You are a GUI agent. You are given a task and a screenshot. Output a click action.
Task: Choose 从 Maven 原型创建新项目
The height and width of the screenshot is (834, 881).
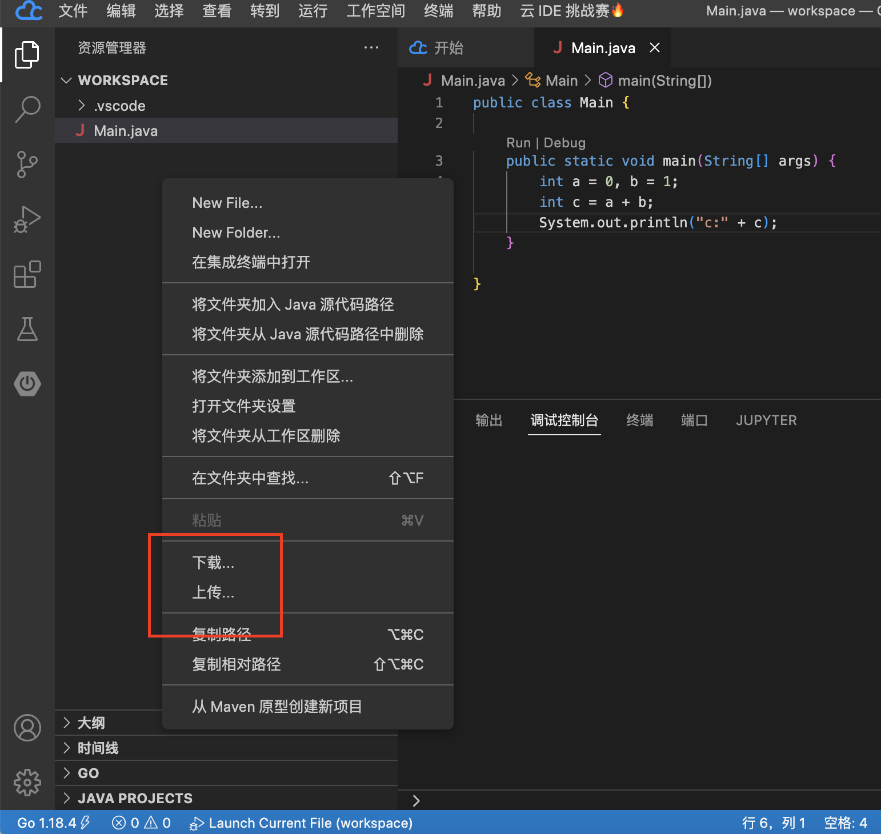(x=308, y=707)
